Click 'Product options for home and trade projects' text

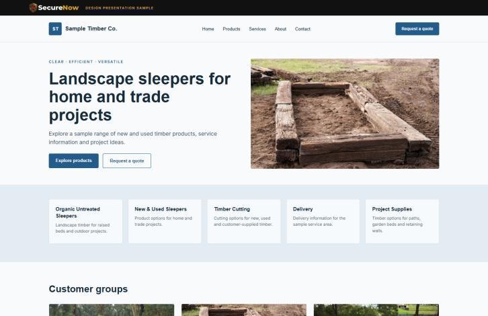[x=163, y=221]
